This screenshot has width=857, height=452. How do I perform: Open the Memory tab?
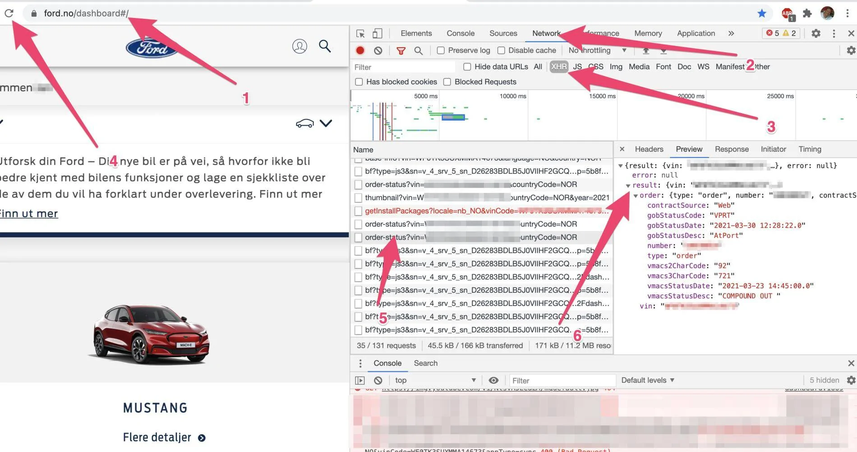coord(648,33)
